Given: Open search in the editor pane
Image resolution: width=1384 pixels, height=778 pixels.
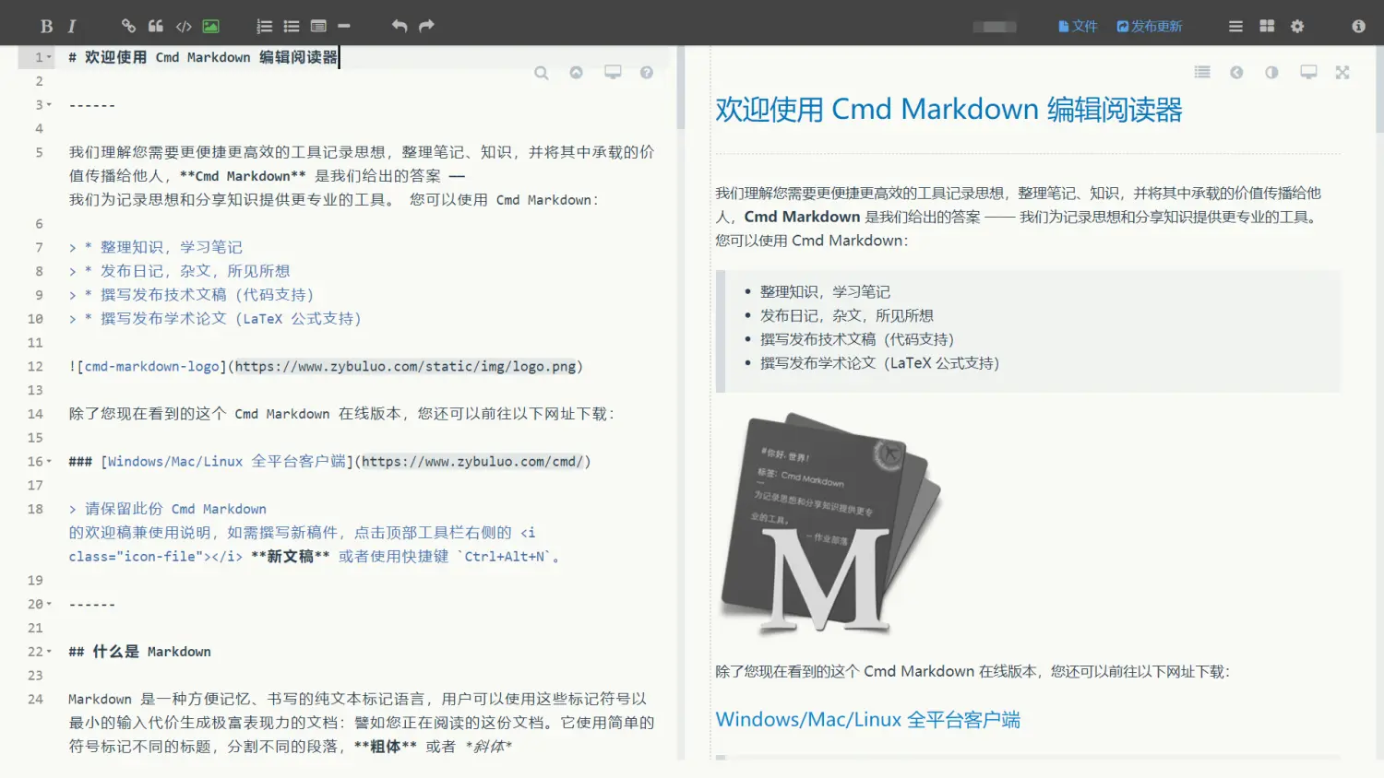Looking at the screenshot, I should 542,73.
